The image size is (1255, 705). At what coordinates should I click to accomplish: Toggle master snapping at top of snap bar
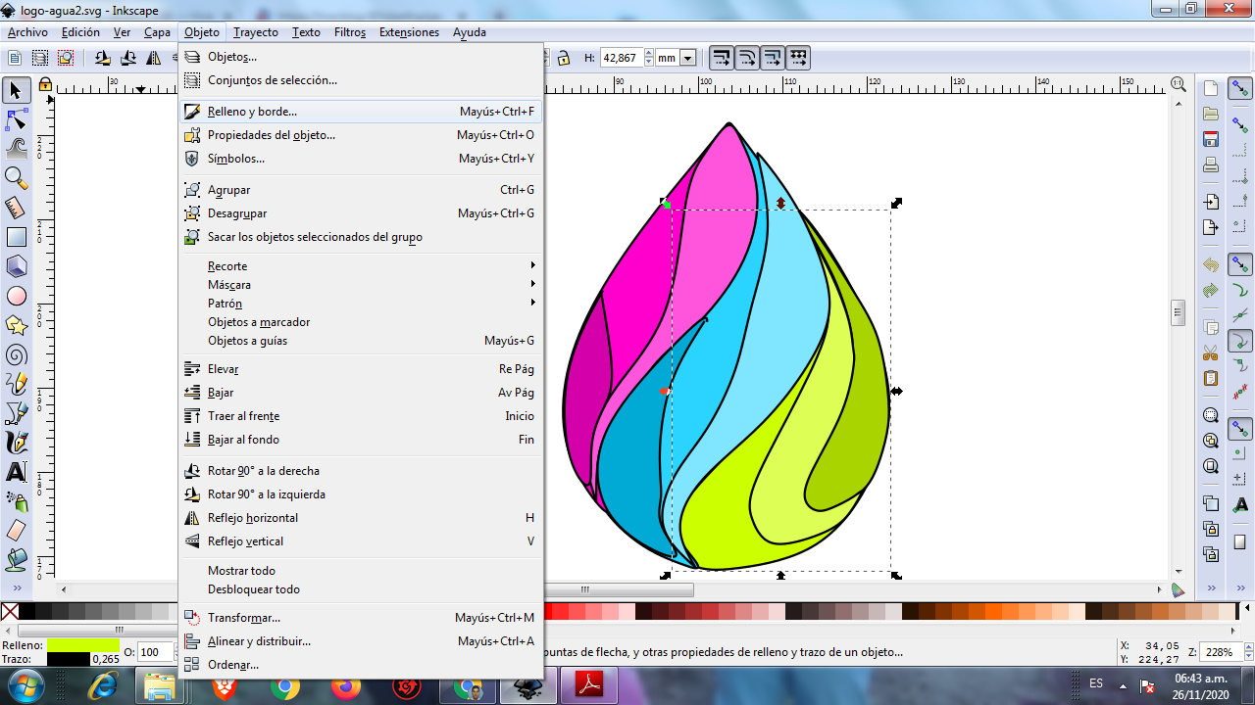coord(1240,90)
